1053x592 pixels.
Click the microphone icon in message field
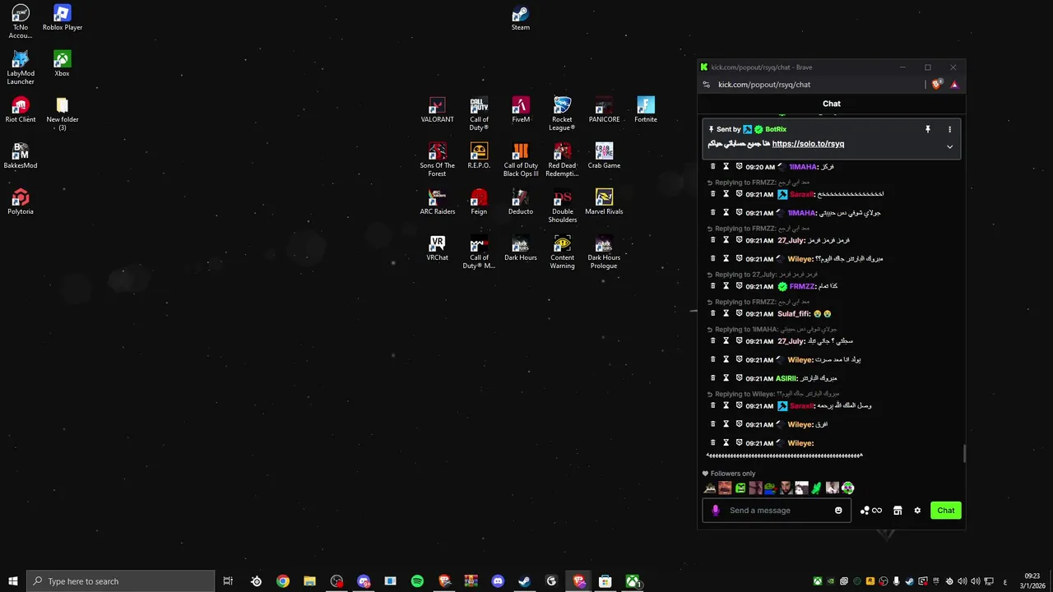point(715,511)
